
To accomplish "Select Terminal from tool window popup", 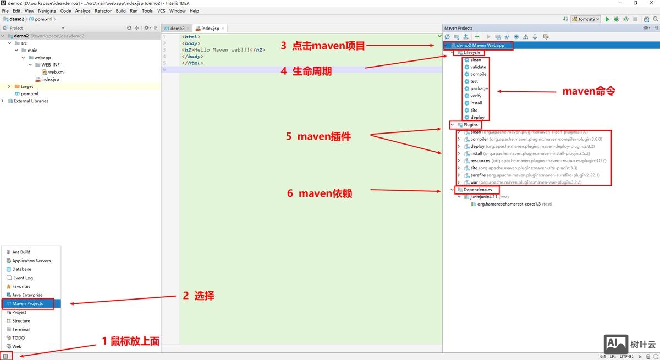I will [x=21, y=329].
